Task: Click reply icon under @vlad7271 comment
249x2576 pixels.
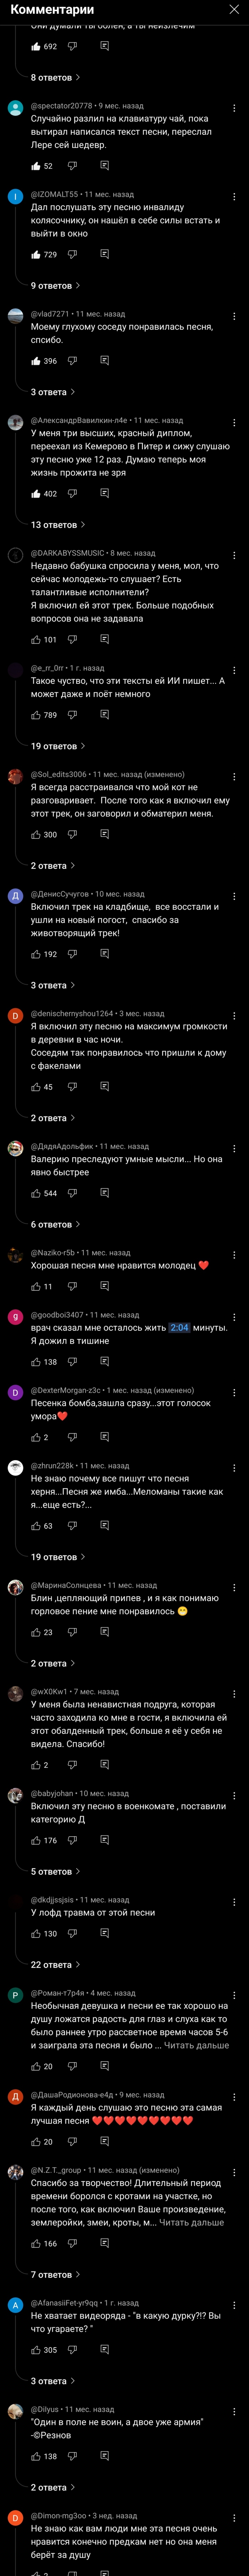Action: (104, 361)
